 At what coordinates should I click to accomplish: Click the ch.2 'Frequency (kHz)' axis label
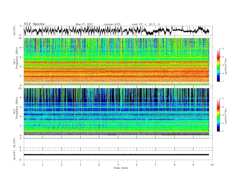coord(17,108)
